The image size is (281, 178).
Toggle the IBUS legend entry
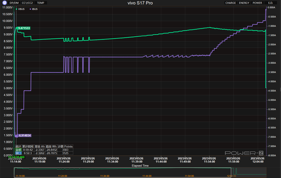click(33, 9)
